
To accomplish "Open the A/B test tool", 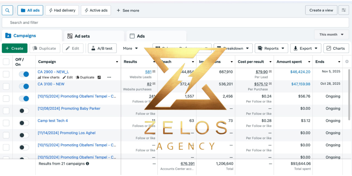I will [102, 48].
